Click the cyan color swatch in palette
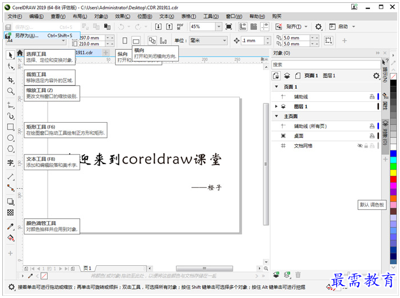Viewport: 400px width, 298px height. [x=393, y=160]
